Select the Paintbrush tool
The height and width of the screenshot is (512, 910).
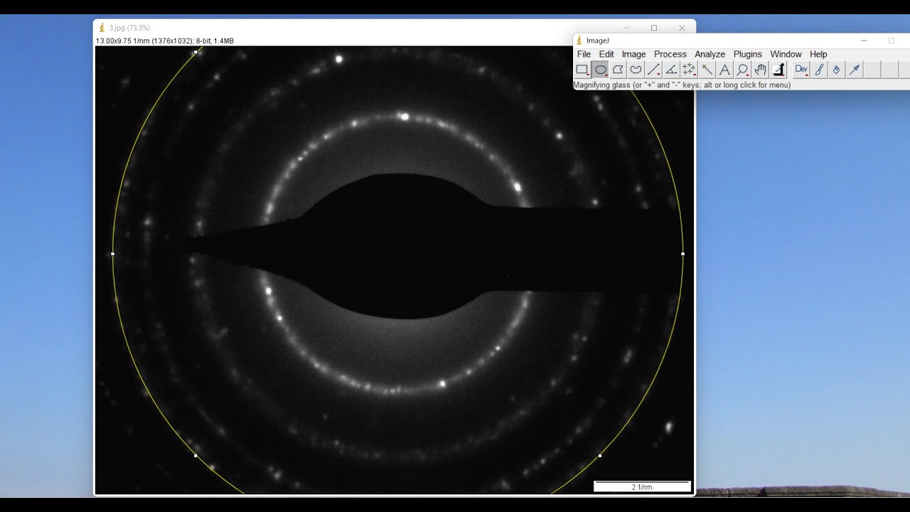point(819,70)
